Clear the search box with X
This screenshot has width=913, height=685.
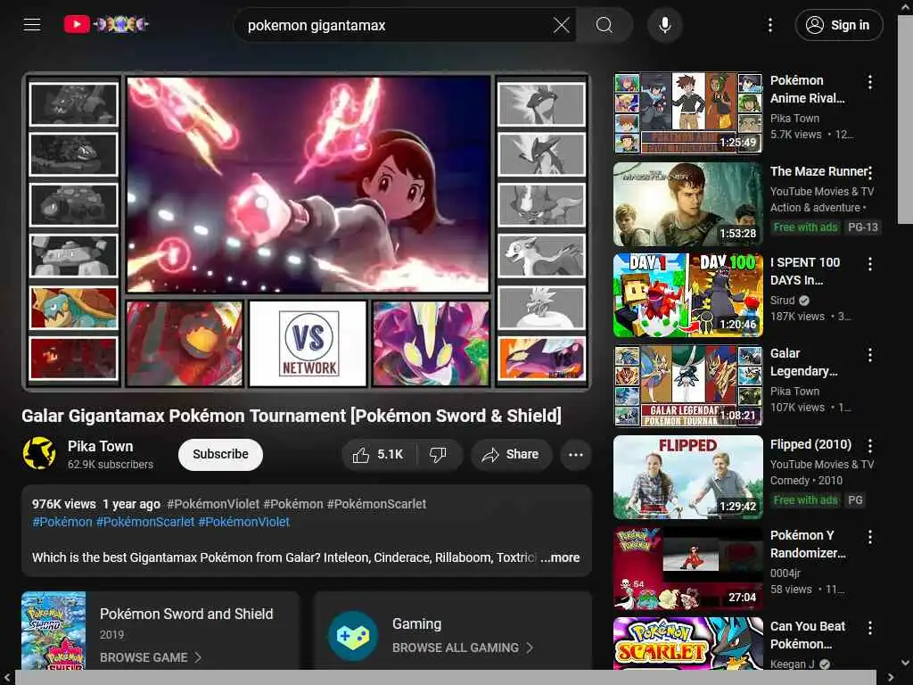(x=562, y=25)
